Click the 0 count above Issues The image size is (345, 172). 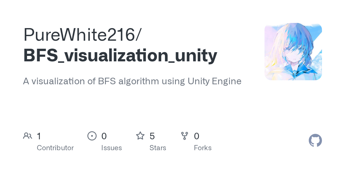pyautogui.click(x=104, y=136)
